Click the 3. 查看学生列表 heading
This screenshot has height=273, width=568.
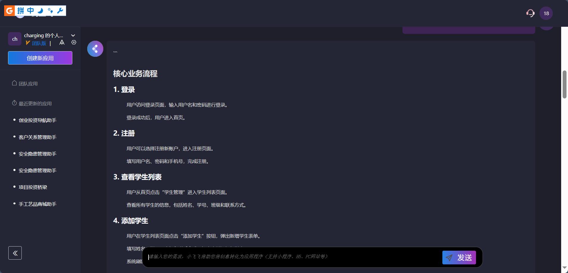pos(138,177)
